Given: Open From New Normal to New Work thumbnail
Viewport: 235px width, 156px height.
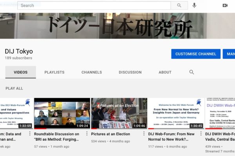Looking at the screenshot, I should coord(176,113).
